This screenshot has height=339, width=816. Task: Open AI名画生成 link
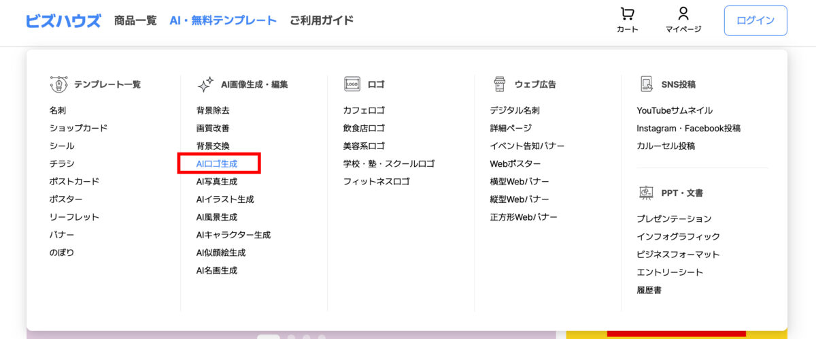(x=217, y=270)
